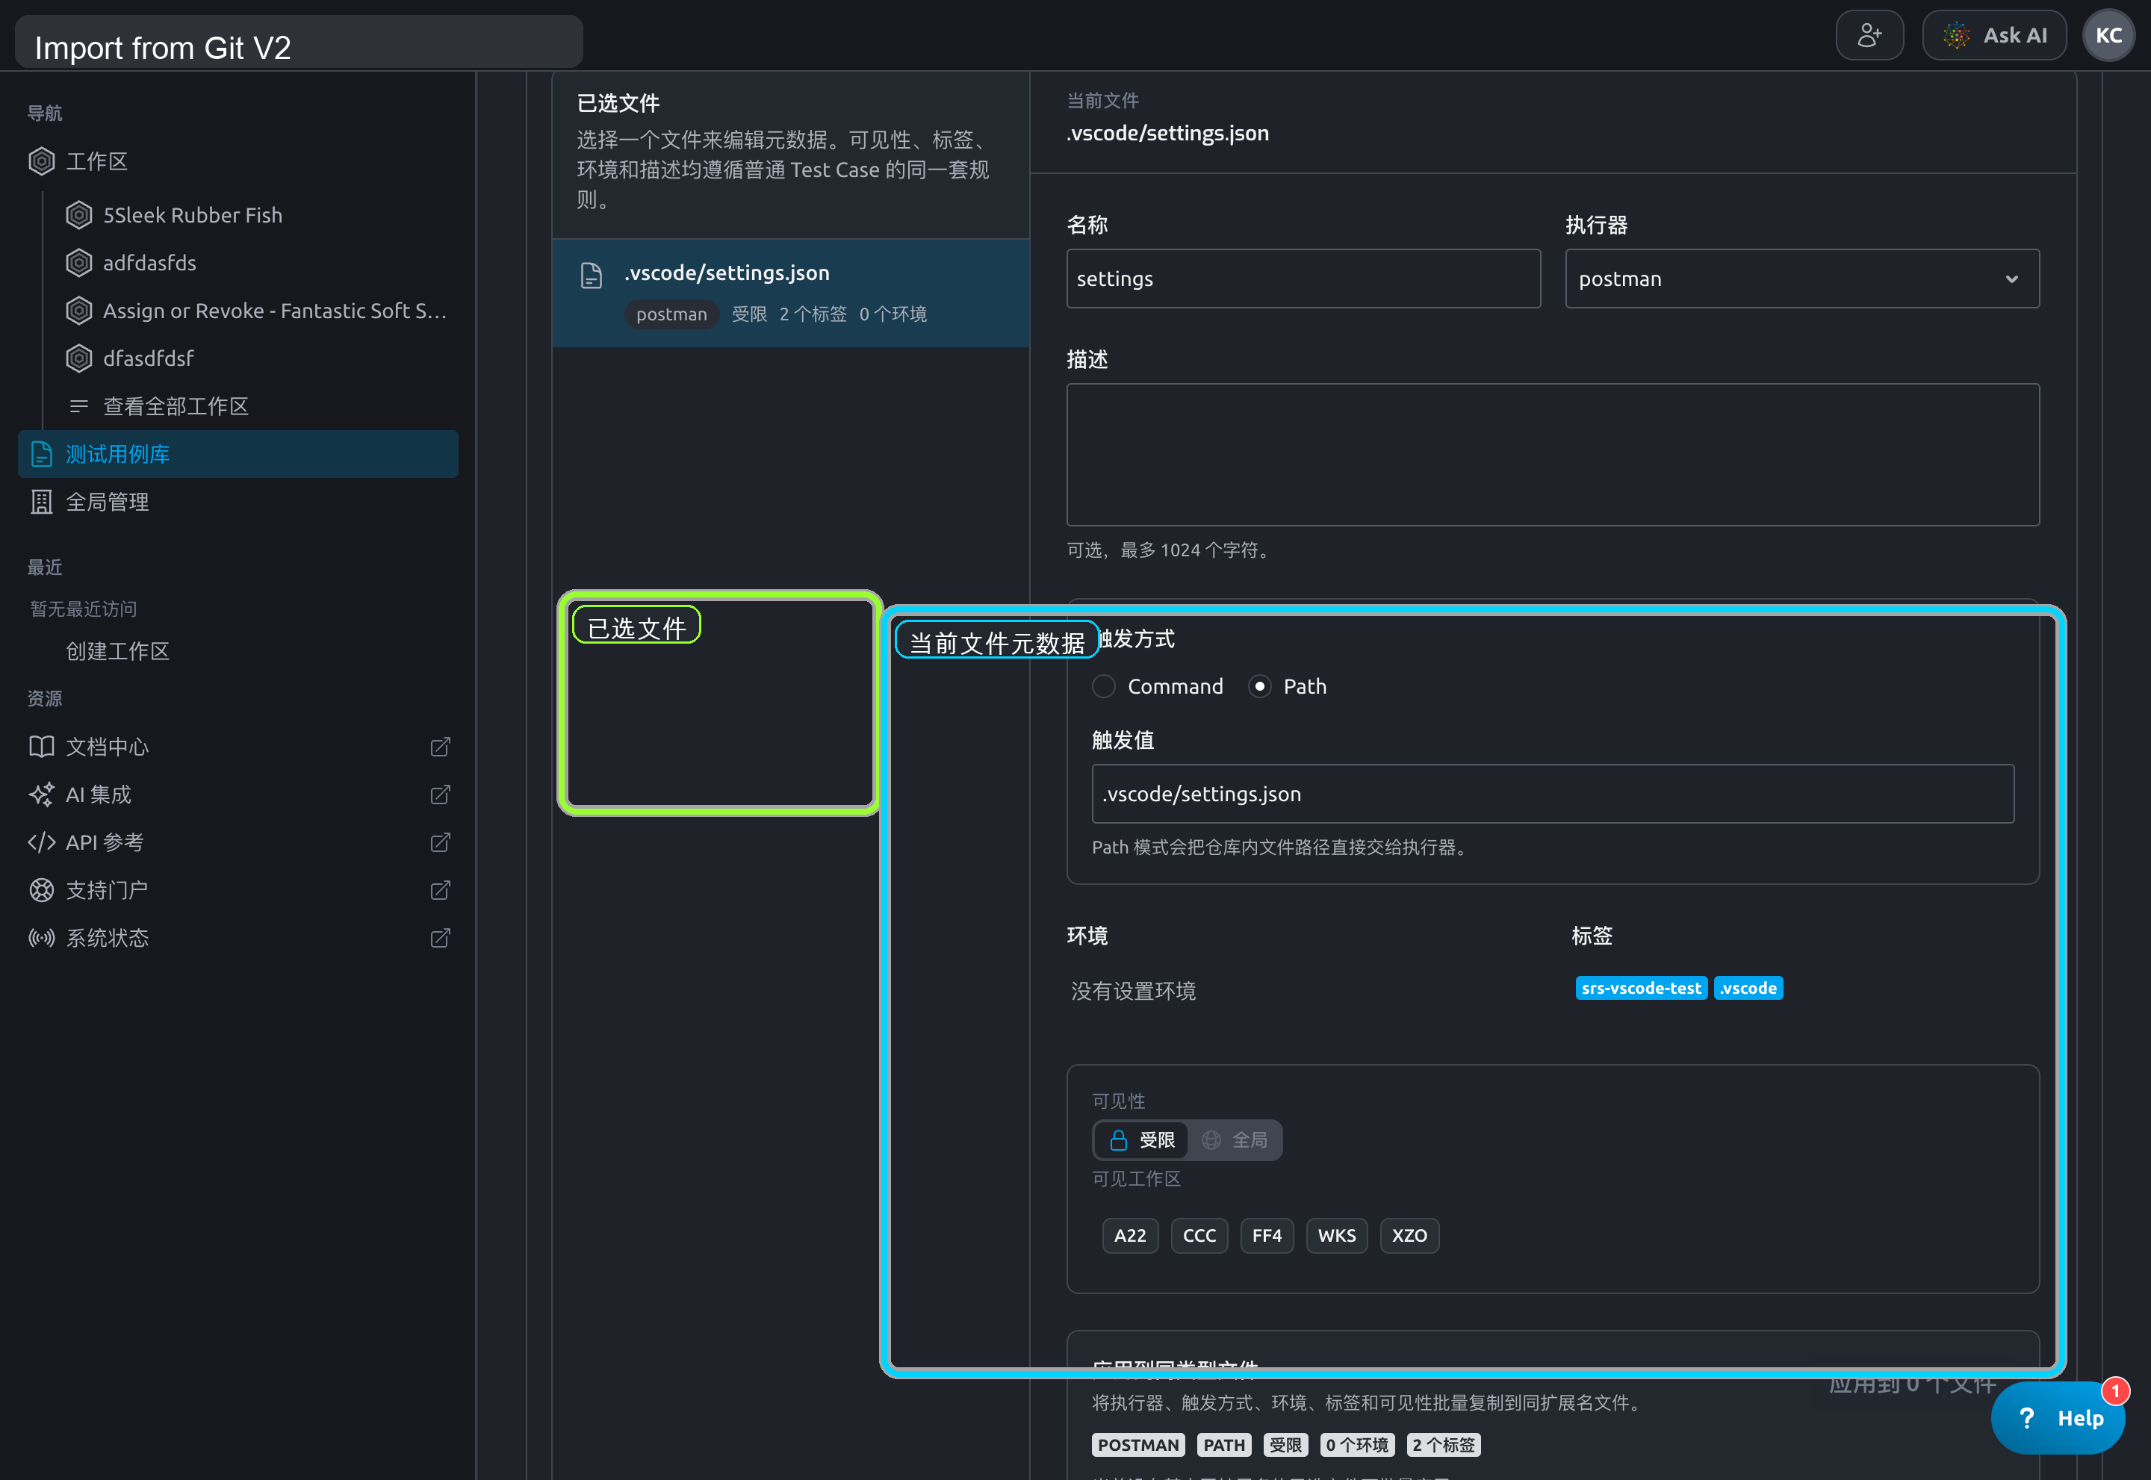
Task: Open the 执行器 dropdown showing postman
Action: pos(1801,279)
